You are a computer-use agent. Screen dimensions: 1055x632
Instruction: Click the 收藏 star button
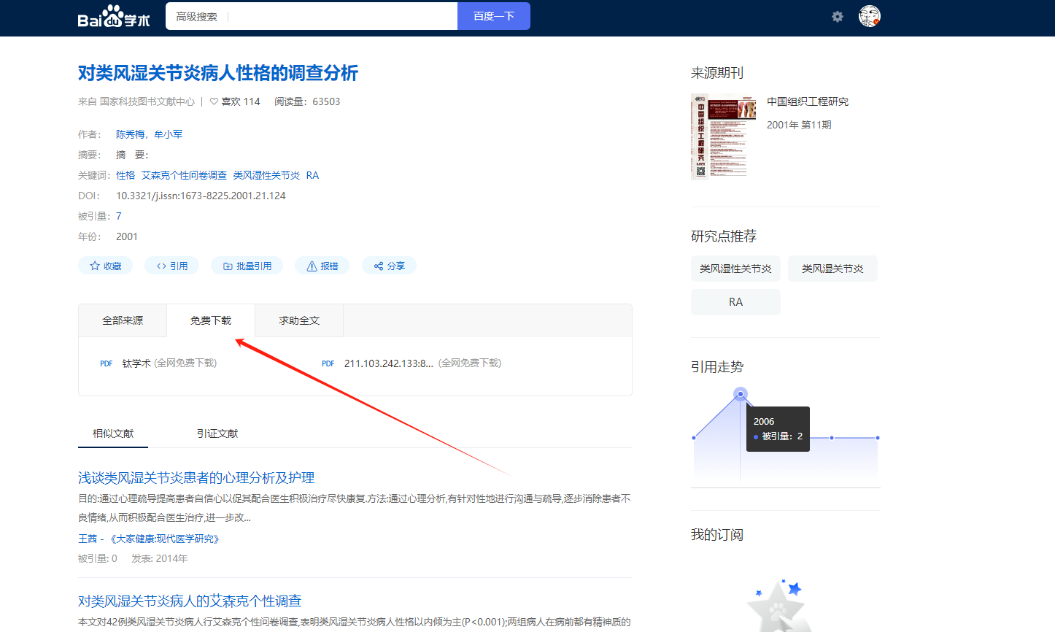pyautogui.click(x=105, y=266)
